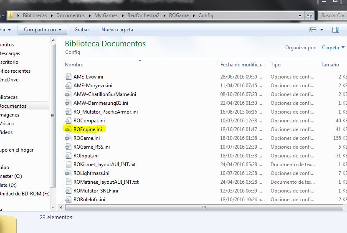
Task: Expand the arrow after RedOrchestra2 breadcrumb
Action: [x=164, y=15]
